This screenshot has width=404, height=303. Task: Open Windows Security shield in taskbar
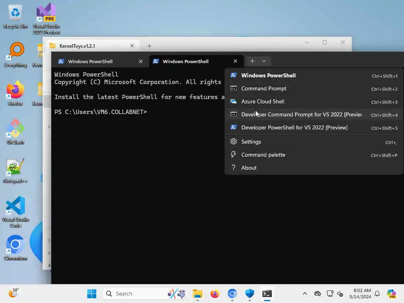pyautogui.click(x=249, y=294)
